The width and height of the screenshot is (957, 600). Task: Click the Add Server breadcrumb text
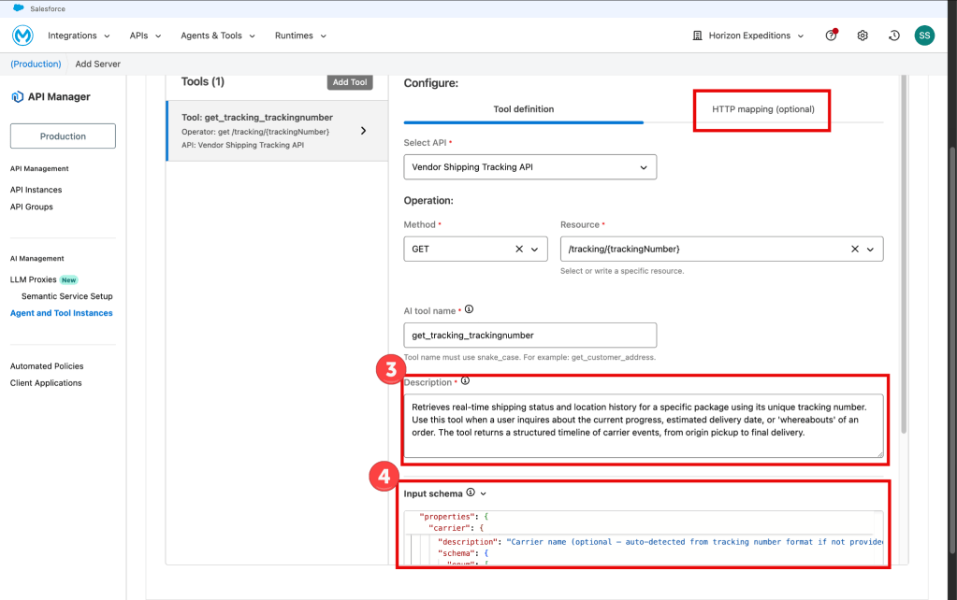coord(97,64)
